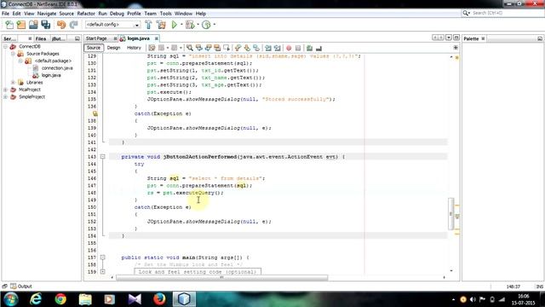Collapse the main method fold on line 157
Screen dimensions: 545x307
(x=102, y=258)
